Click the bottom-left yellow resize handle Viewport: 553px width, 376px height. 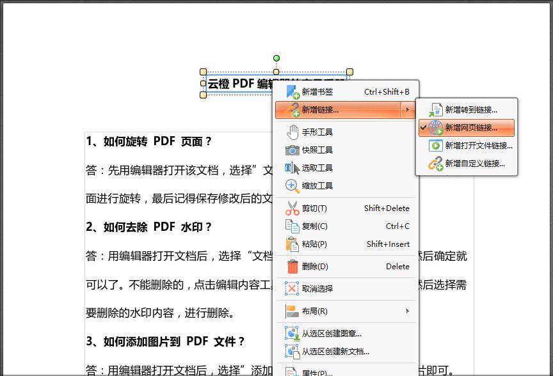203,95
